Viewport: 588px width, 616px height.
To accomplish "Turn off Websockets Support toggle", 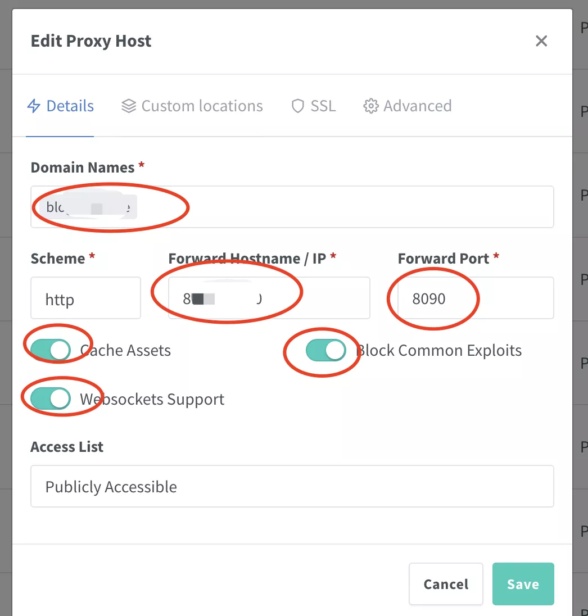I will [51, 399].
